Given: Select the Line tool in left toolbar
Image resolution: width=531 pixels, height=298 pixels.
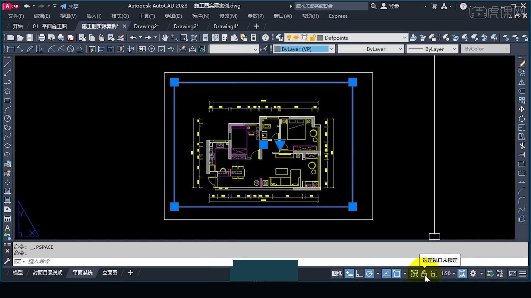Looking at the screenshot, I should click(x=7, y=64).
